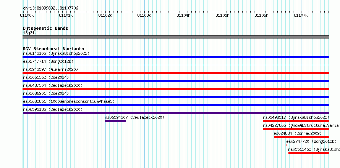The width and height of the screenshot is (340, 168).
Task: Click the red bar under nsv5511462
Action: (309, 153)
